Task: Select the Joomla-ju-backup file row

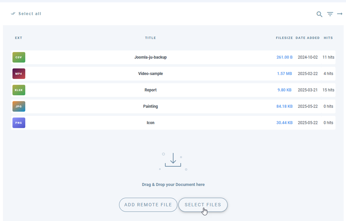Action: [150, 57]
